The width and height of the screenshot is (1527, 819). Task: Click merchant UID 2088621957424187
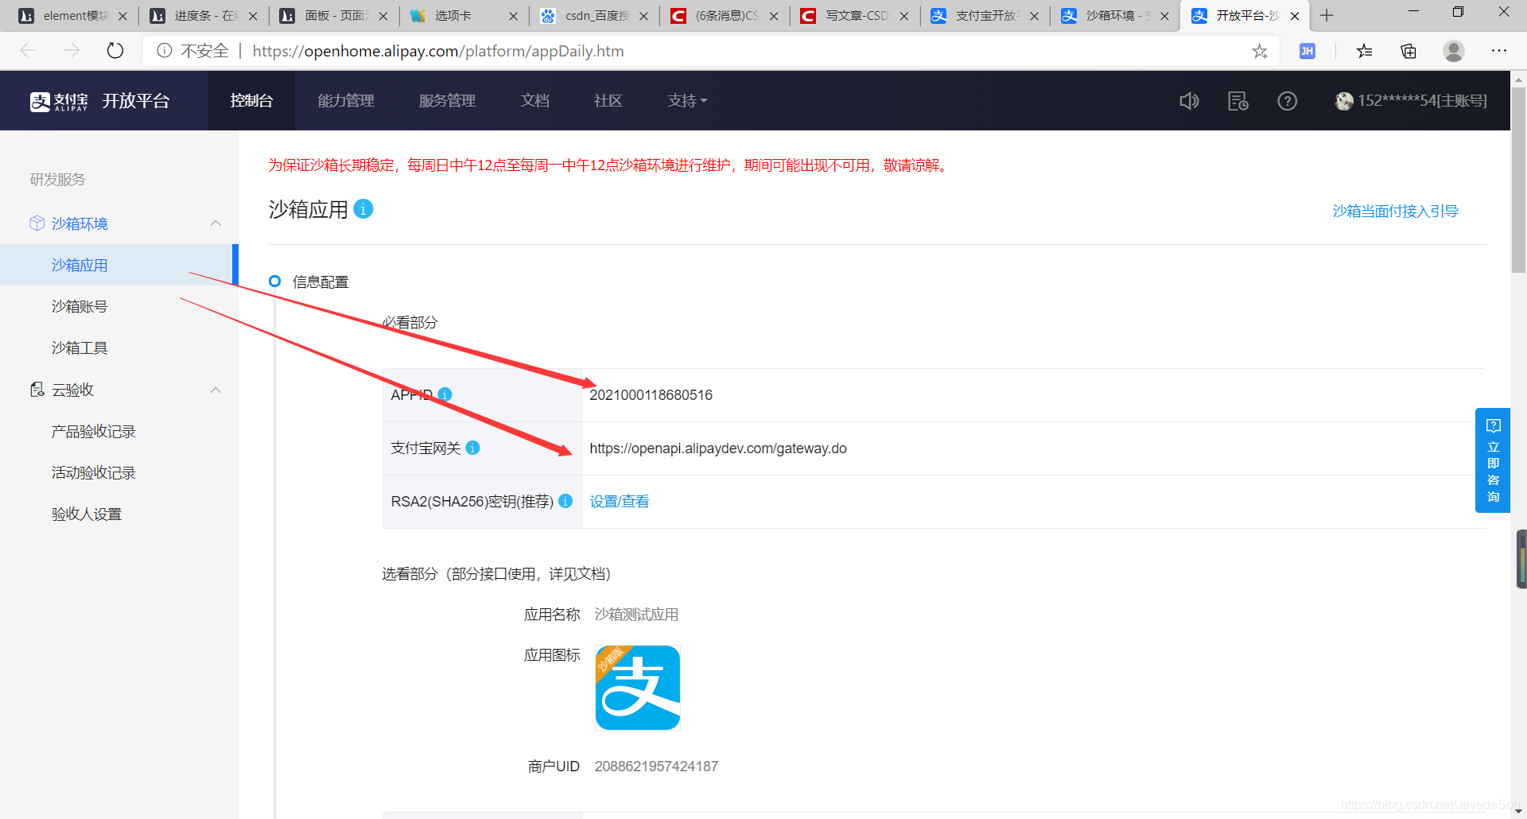(x=656, y=766)
